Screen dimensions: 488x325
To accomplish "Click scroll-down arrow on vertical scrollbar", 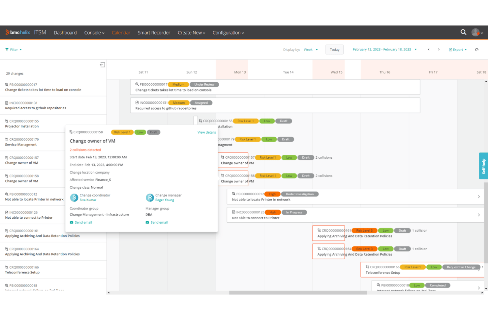I will click(x=486, y=289).
